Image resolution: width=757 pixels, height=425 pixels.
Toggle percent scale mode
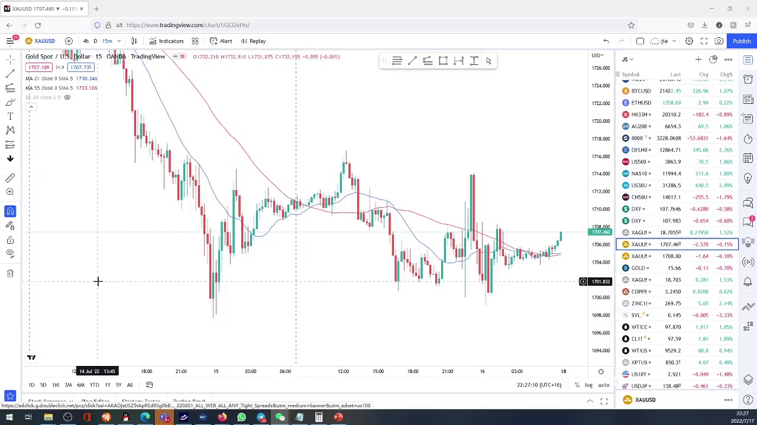[x=577, y=385]
